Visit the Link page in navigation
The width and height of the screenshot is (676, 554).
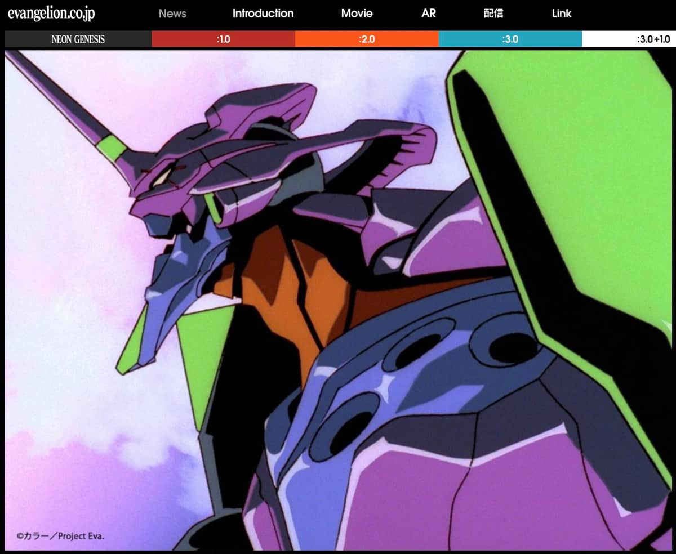click(x=561, y=14)
